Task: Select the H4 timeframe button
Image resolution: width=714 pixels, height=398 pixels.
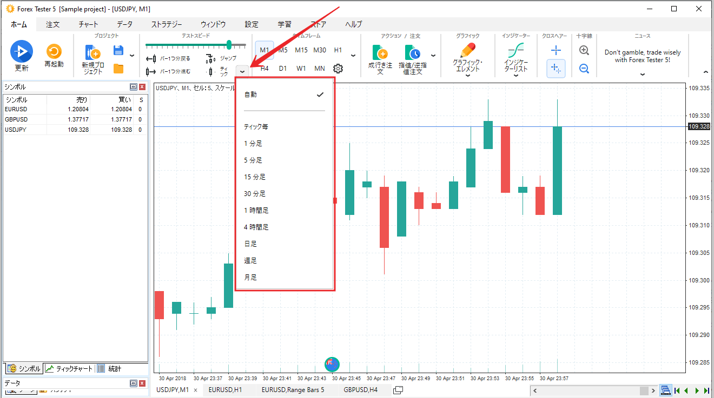Action: coord(265,69)
